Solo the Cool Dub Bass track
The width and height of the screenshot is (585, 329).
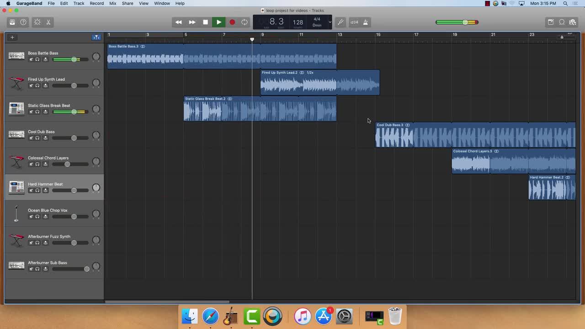click(37, 138)
